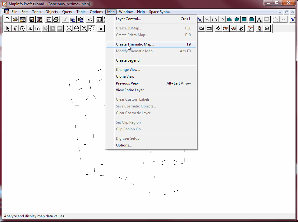This screenshot has height=222, width=298.
Task: Click the Save Workspace toolbar icon
Action: (39, 19)
